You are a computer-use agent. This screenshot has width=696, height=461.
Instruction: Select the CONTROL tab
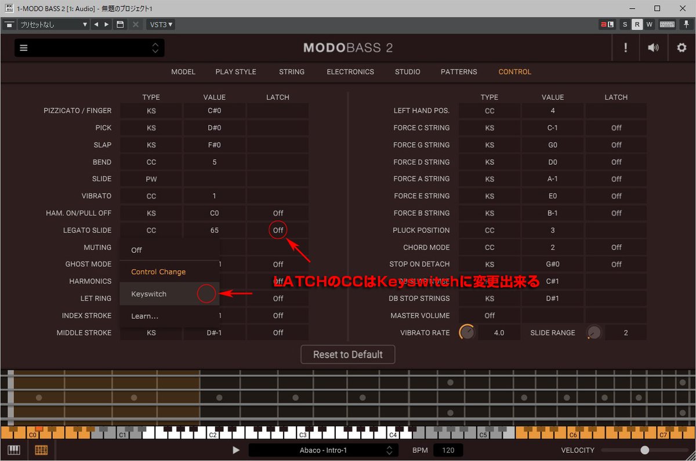click(515, 72)
